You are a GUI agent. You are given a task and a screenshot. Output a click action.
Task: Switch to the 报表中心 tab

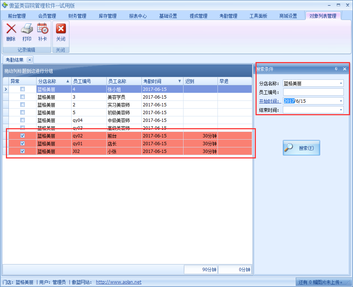click(x=138, y=16)
